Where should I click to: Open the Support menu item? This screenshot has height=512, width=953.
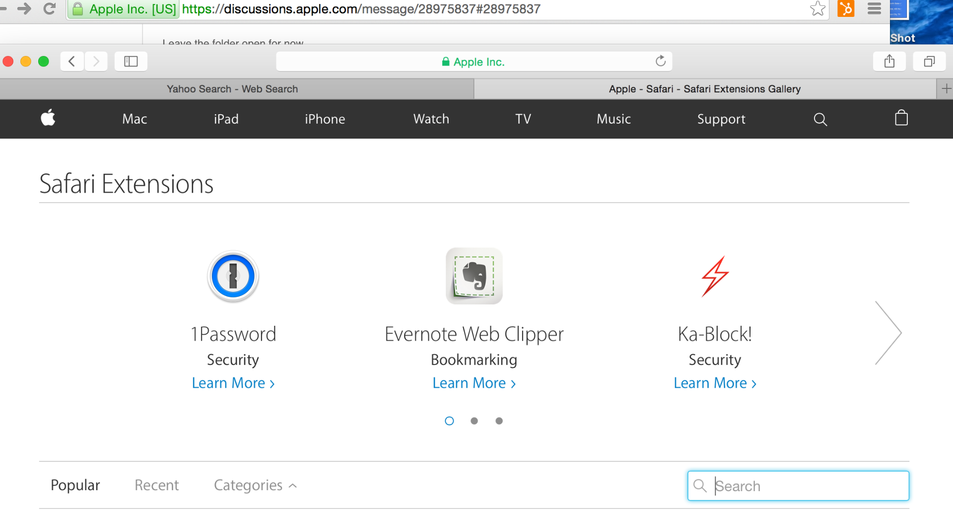[x=721, y=119]
